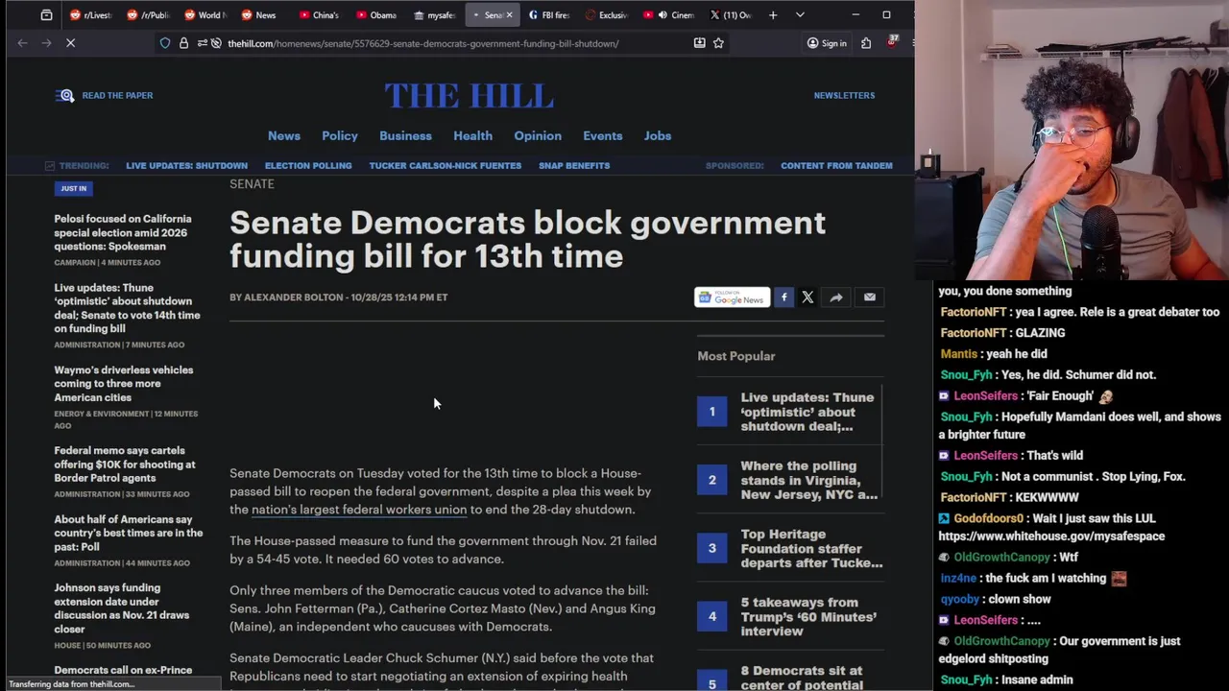Open SNAP Benefits trending link
This screenshot has height=691, width=1229.
click(574, 166)
